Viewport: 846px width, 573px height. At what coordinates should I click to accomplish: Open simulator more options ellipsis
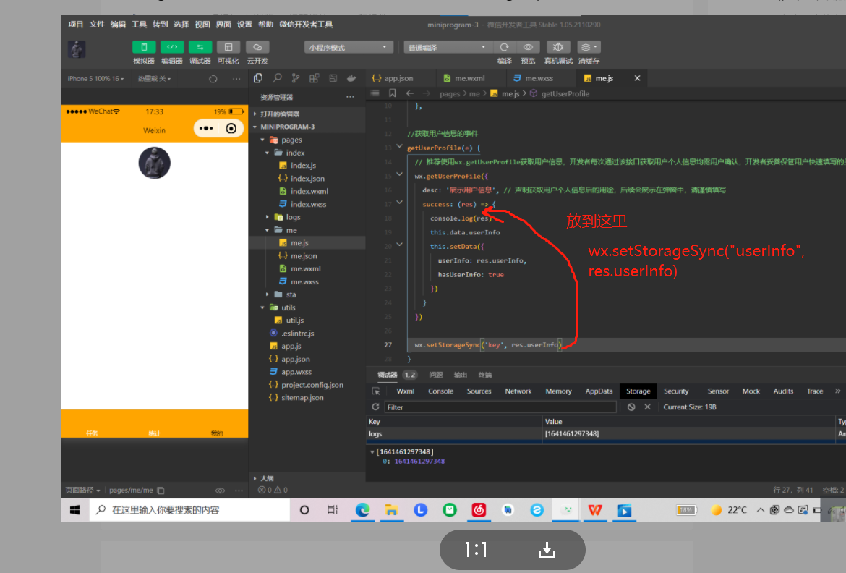pos(236,79)
